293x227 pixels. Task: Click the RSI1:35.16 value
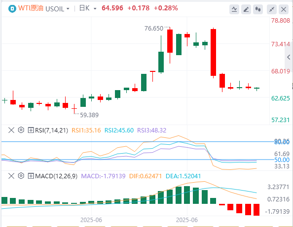tap(86, 130)
